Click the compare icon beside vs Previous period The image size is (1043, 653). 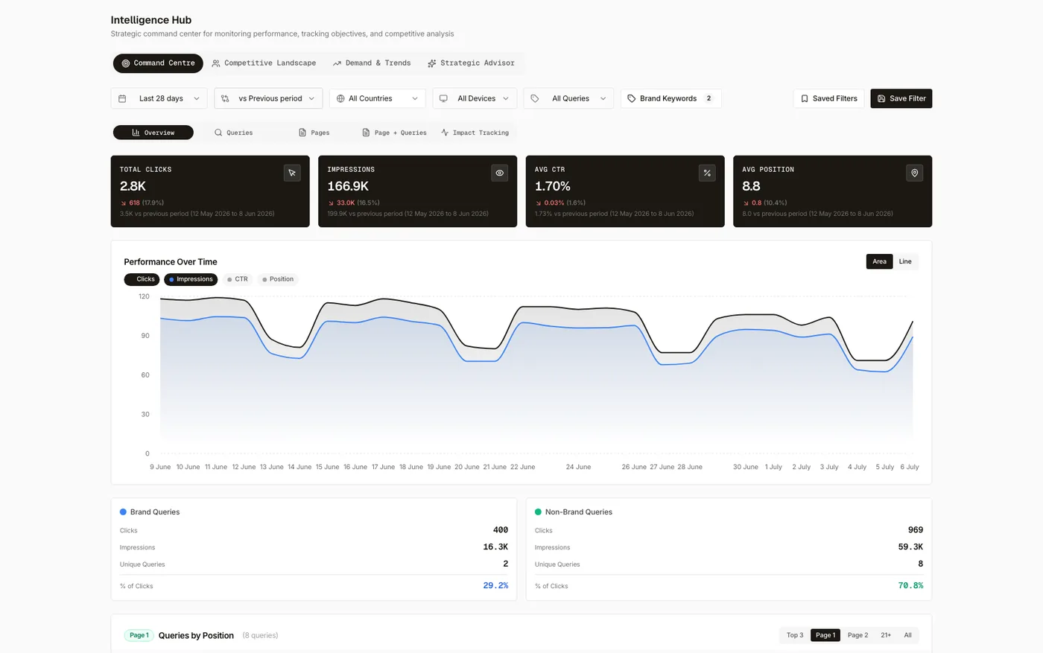click(x=225, y=98)
